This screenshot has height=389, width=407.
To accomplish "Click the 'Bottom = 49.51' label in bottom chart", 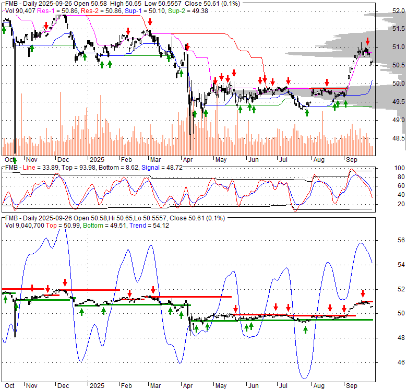I will [104, 226].
